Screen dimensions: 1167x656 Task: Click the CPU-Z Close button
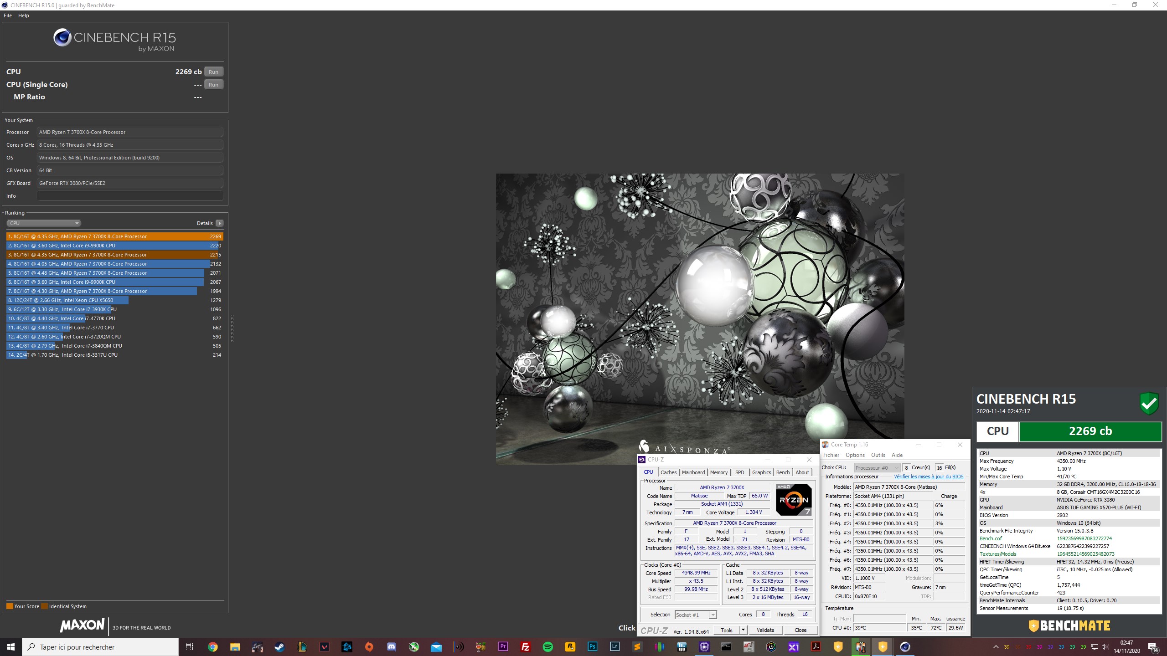[x=800, y=630]
